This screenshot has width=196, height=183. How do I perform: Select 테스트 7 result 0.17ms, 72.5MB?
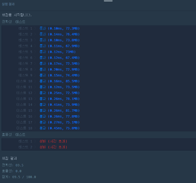[x=60, y=63]
